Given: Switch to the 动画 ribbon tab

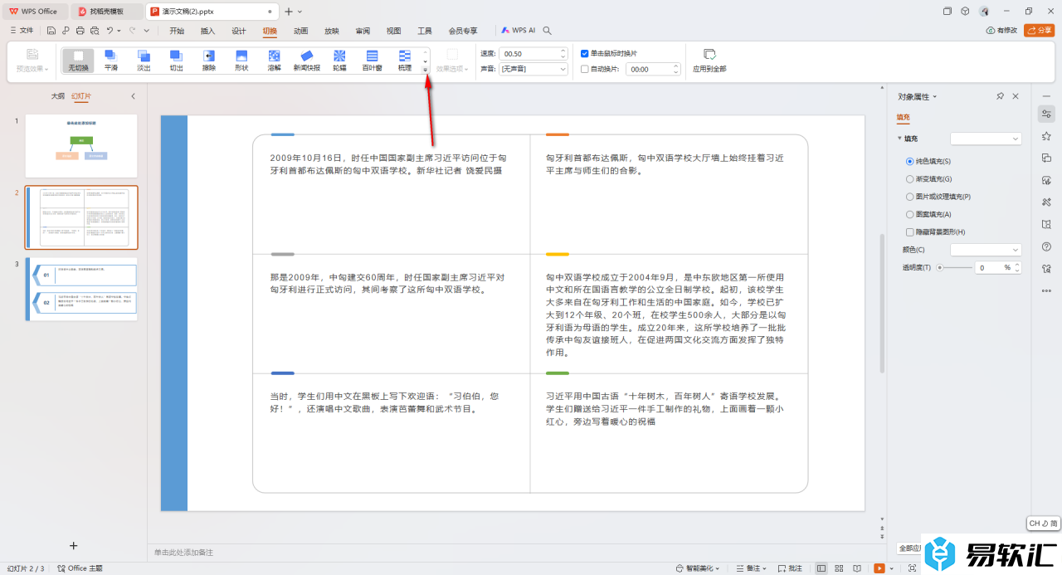Looking at the screenshot, I should (301, 31).
